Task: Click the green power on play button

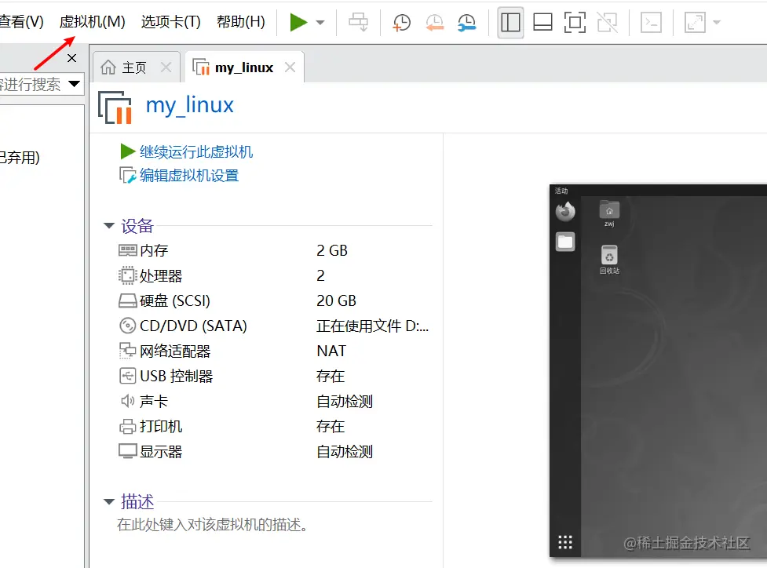Action: pos(298,23)
